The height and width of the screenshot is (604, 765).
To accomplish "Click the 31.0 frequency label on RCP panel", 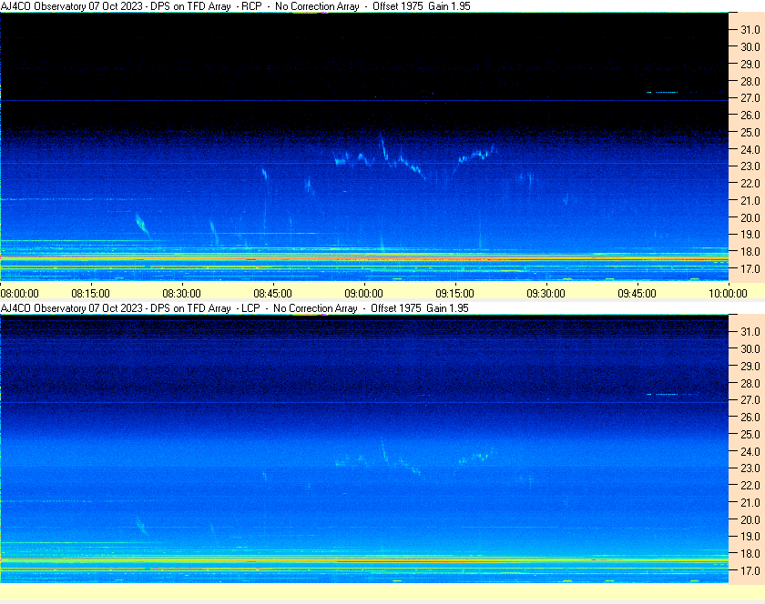I will tap(750, 30).
